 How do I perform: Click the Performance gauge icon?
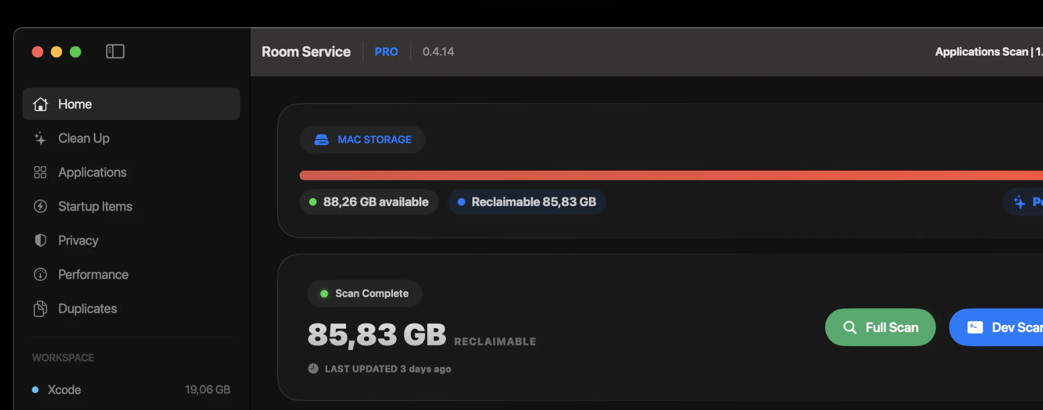tap(40, 274)
